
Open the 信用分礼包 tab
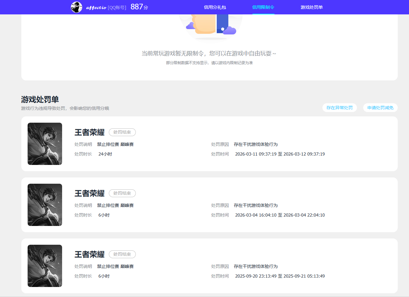(x=215, y=7)
